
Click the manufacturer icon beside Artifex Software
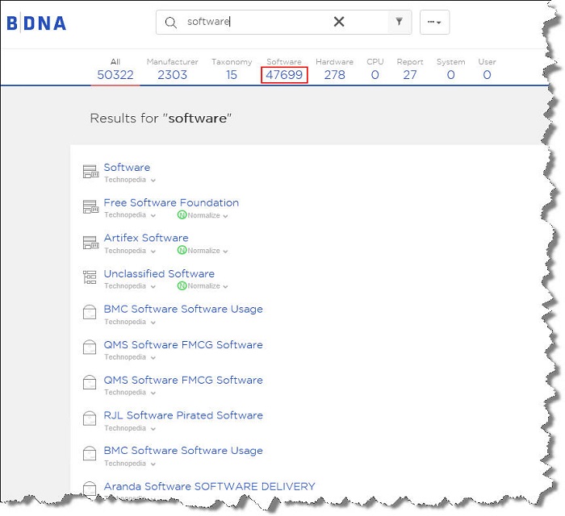(90, 242)
